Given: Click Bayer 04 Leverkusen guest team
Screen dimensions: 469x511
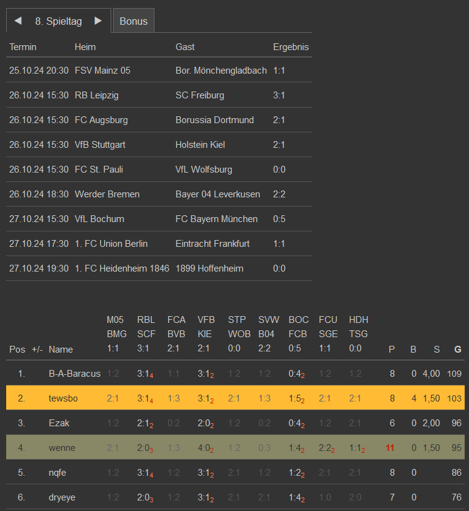Looking at the screenshot, I should 218,194.
